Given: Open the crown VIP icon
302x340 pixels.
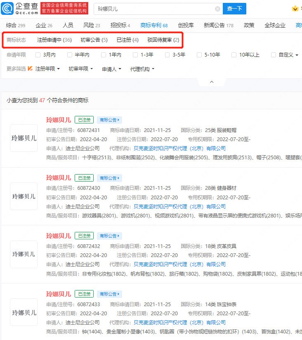Looking at the screenshot, I should [295, 9].
